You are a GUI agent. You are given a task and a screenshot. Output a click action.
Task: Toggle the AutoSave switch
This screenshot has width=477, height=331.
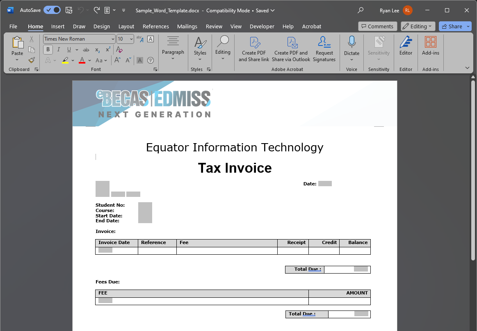[x=52, y=10]
